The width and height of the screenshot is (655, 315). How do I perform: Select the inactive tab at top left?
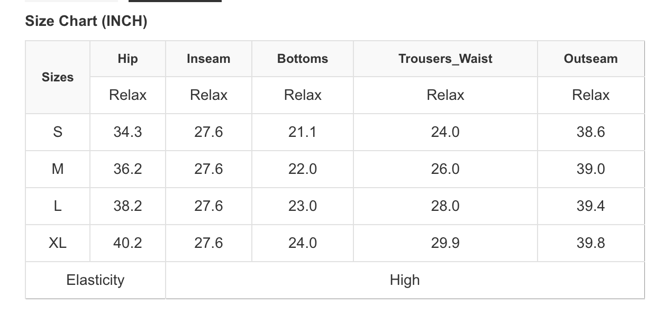tap(71, 1)
